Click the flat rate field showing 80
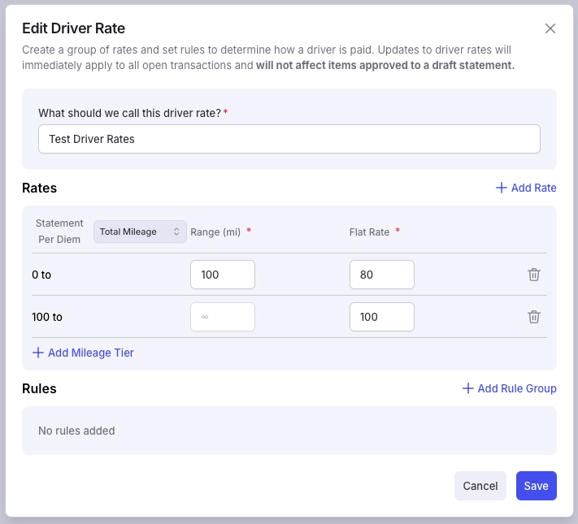578x524 pixels. (382, 275)
